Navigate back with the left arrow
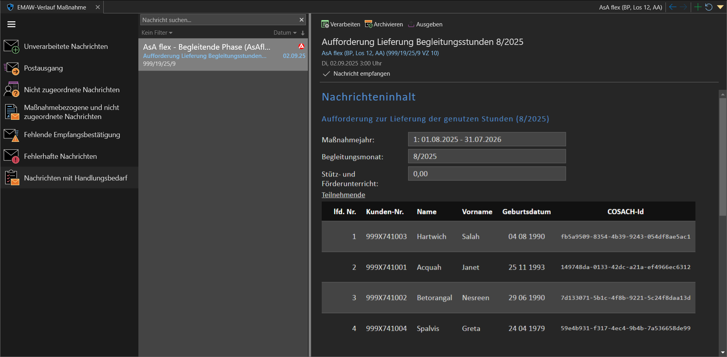 (x=673, y=7)
